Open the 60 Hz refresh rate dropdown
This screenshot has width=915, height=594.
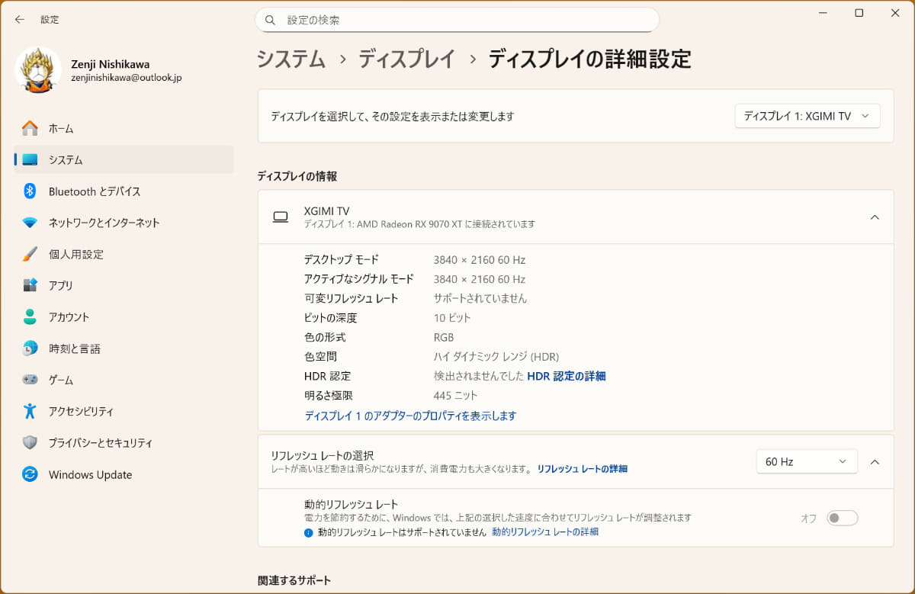pos(807,462)
